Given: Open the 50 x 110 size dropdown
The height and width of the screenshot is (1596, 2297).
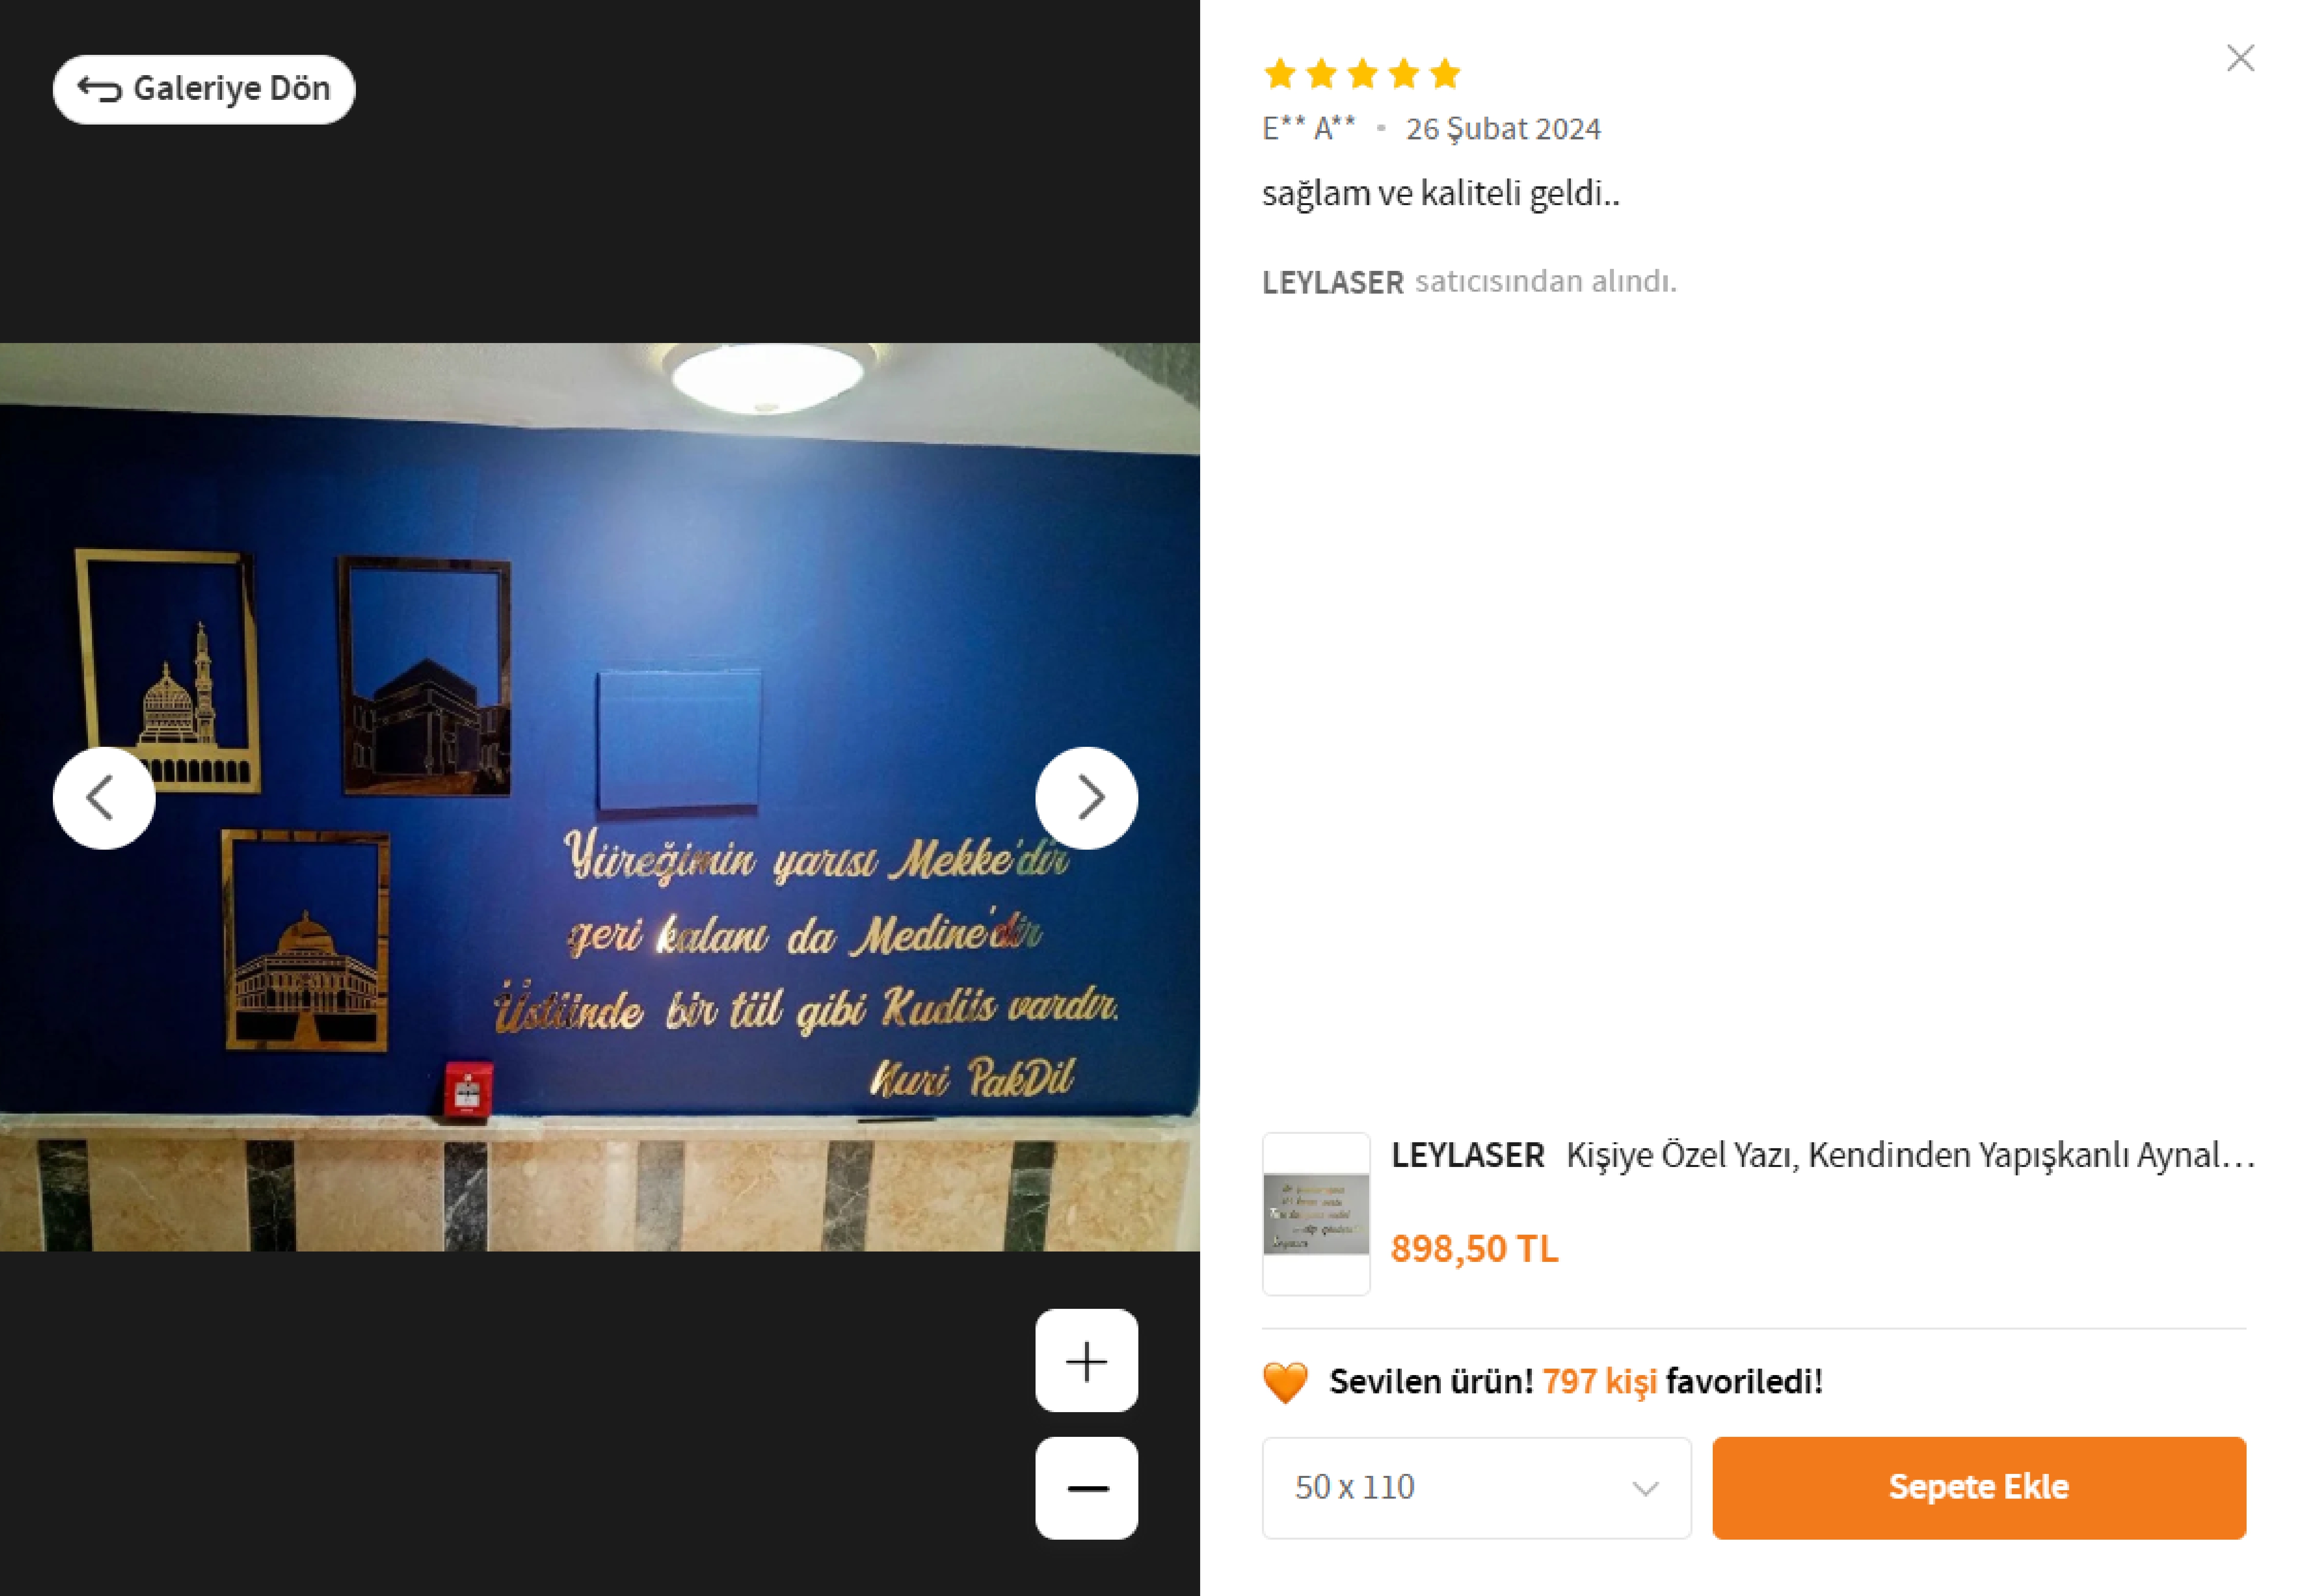Looking at the screenshot, I should [1476, 1488].
